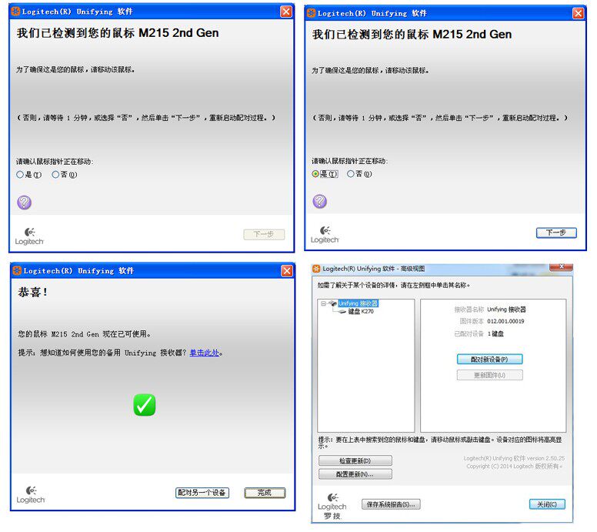
Task: Select 否 radio in top-left mouse-detected window
Action: [x=55, y=175]
